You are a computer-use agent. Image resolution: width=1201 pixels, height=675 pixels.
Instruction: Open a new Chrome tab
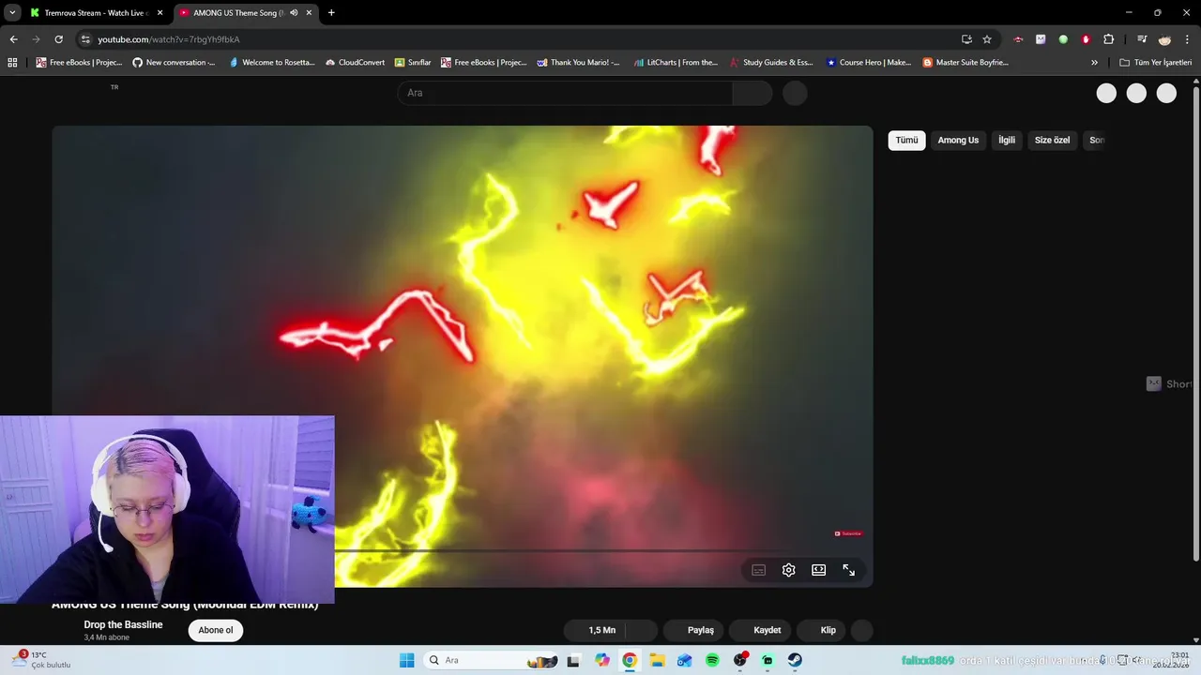pos(331,13)
